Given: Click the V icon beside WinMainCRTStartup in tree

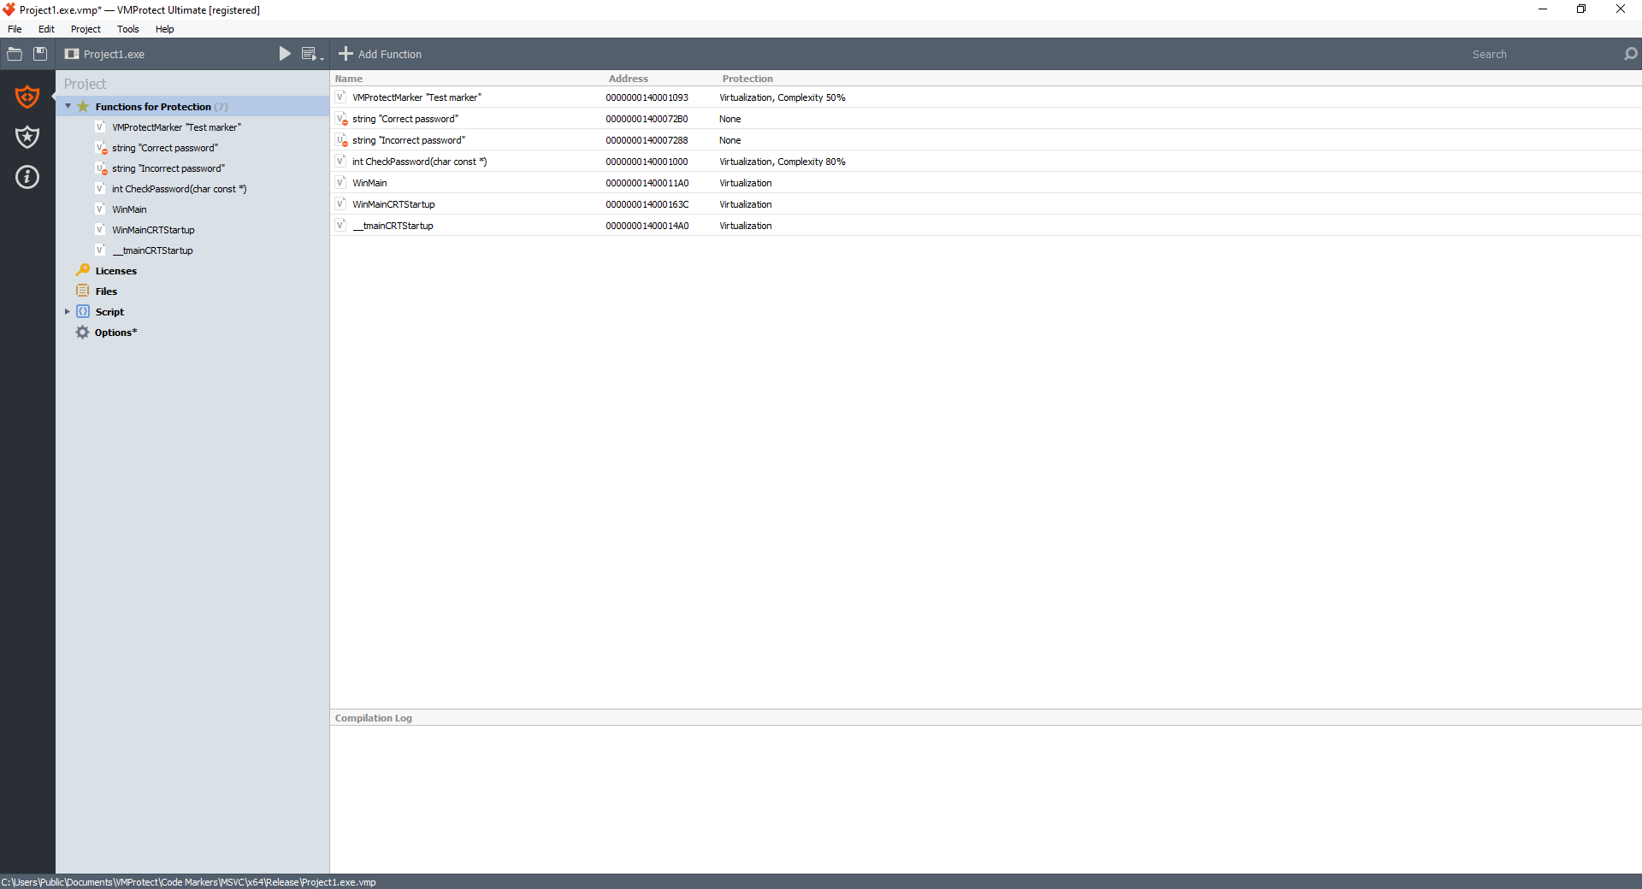Looking at the screenshot, I should (x=100, y=229).
